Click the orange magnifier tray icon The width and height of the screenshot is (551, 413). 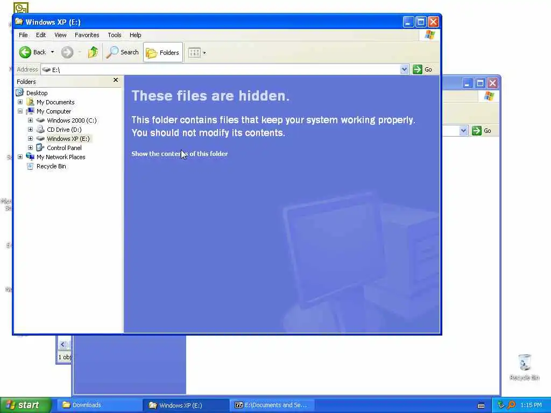(511, 405)
